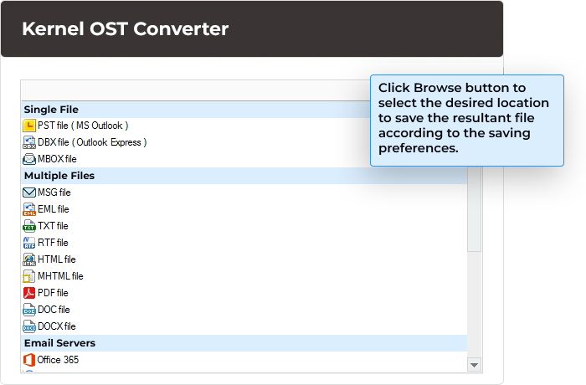Image resolution: width=586 pixels, height=385 pixels.
Task: Click the MHTML file icon
Action: (29, 276)
